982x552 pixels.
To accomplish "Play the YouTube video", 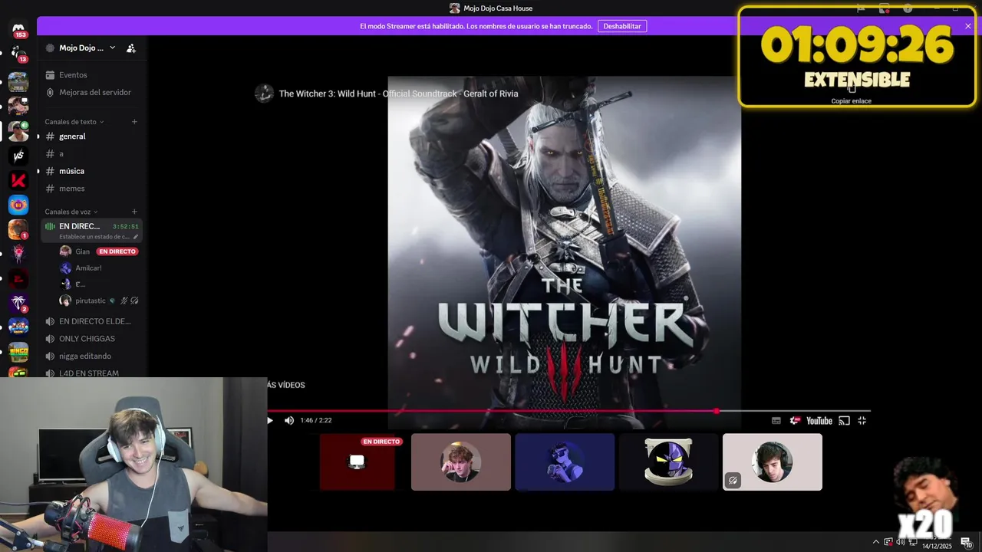I will point(270,420).
